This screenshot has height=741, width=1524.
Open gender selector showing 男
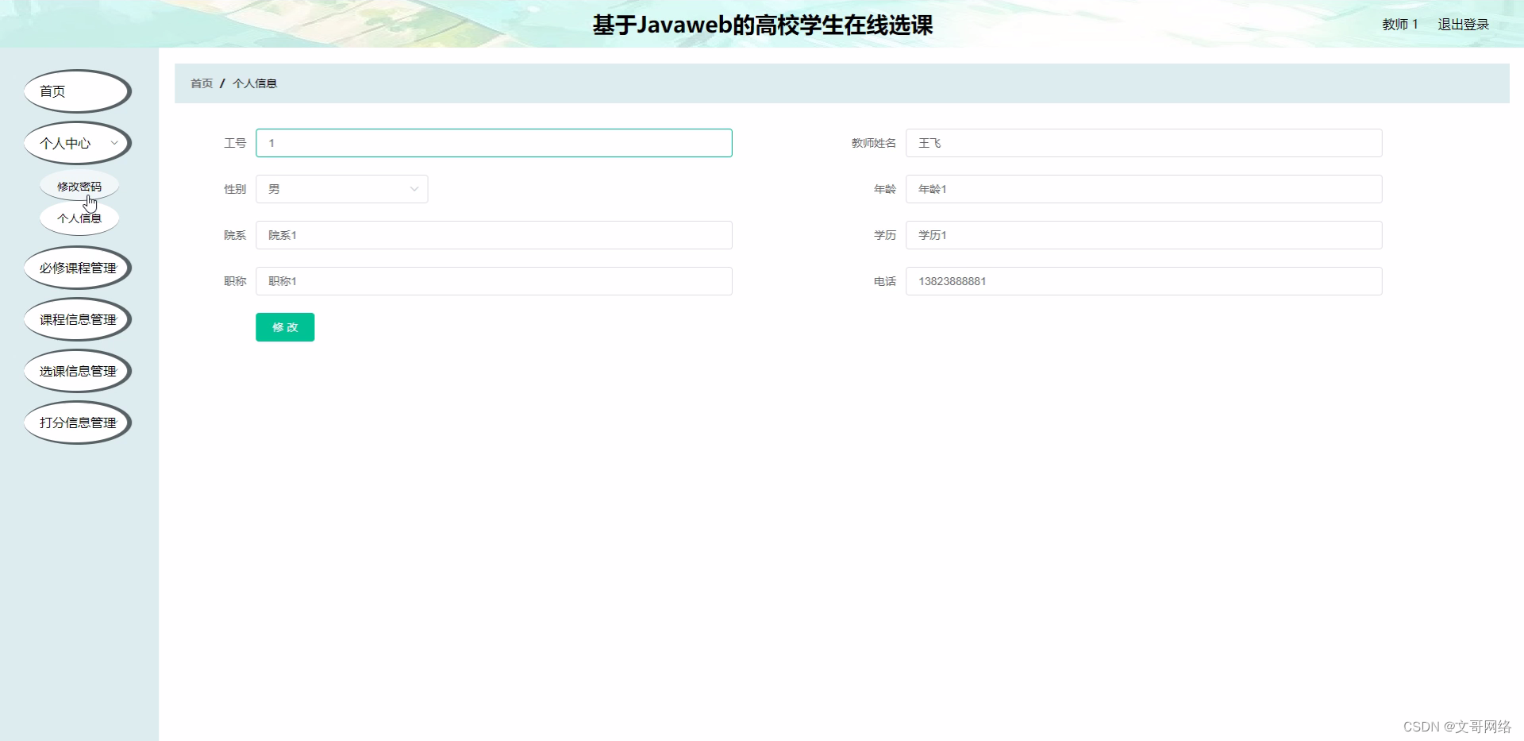(341, 189)
